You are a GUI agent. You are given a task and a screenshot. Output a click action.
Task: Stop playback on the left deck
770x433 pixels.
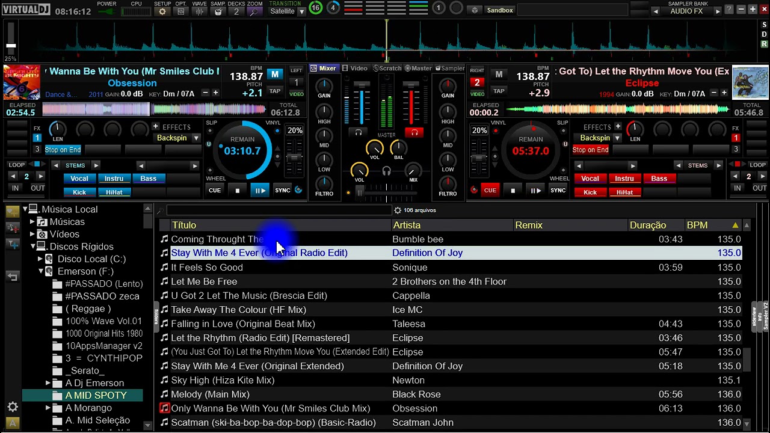(237, 191)
